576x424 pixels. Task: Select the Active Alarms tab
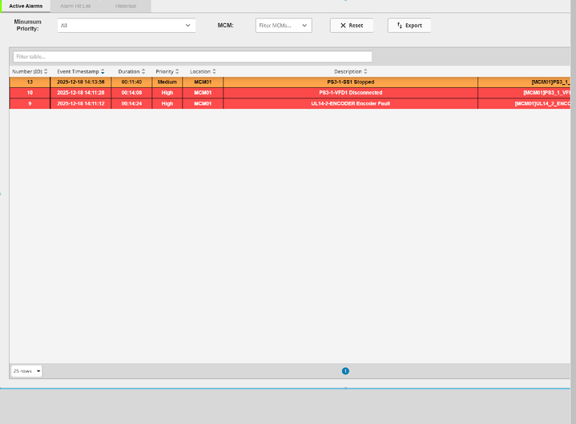tap(26, 6)
